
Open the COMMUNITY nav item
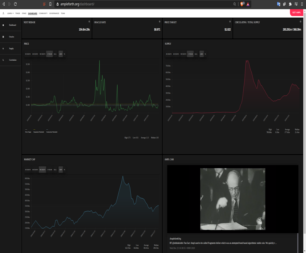[43, 13]
